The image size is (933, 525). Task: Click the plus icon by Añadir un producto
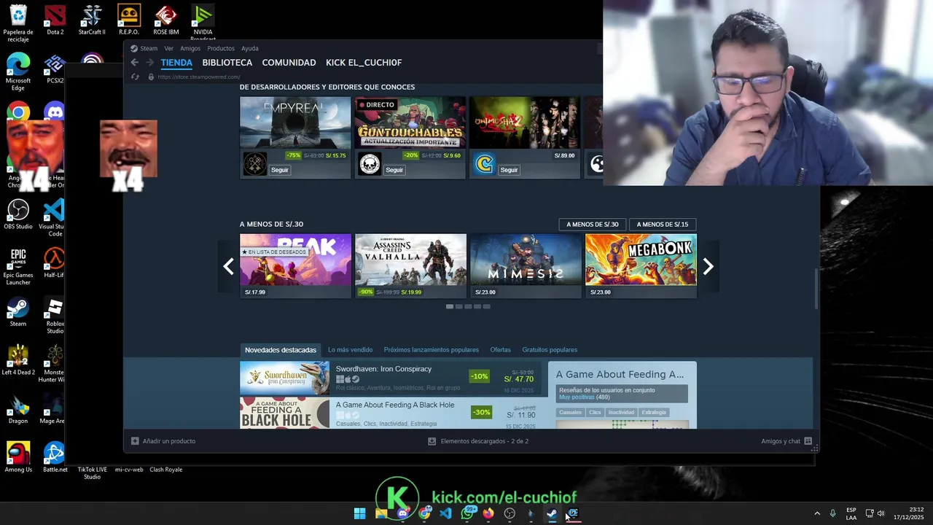click(x=135, y=441)
